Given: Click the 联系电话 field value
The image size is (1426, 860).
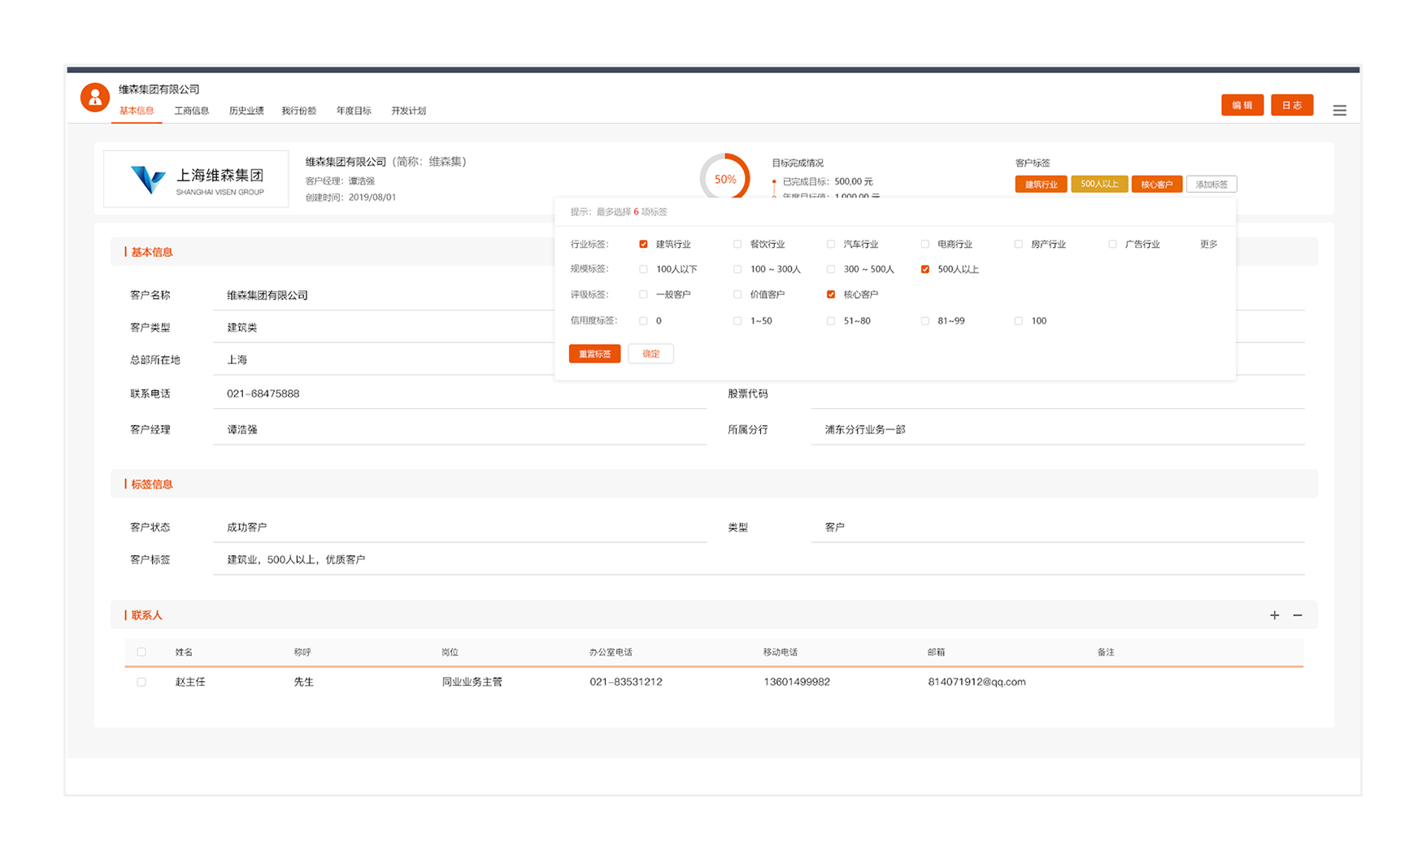Looking at the screenshot, I should tap(263, 393).
